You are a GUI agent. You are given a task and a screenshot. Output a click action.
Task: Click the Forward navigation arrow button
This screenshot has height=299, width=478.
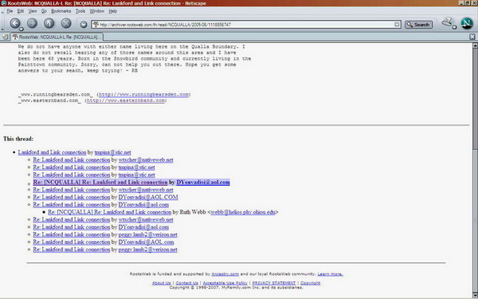32,23
